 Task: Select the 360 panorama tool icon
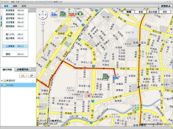tap(72, 14)
